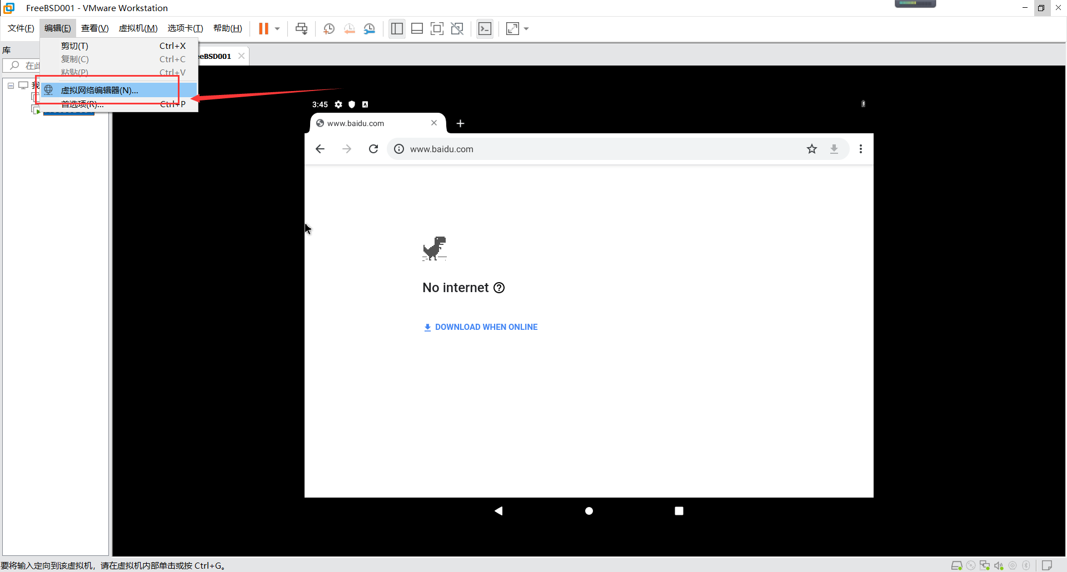Screen dimensions: 1067x572
Task: Click DOWNLOAD WHEN ONLINE link
Action: [x=481, y=327]
